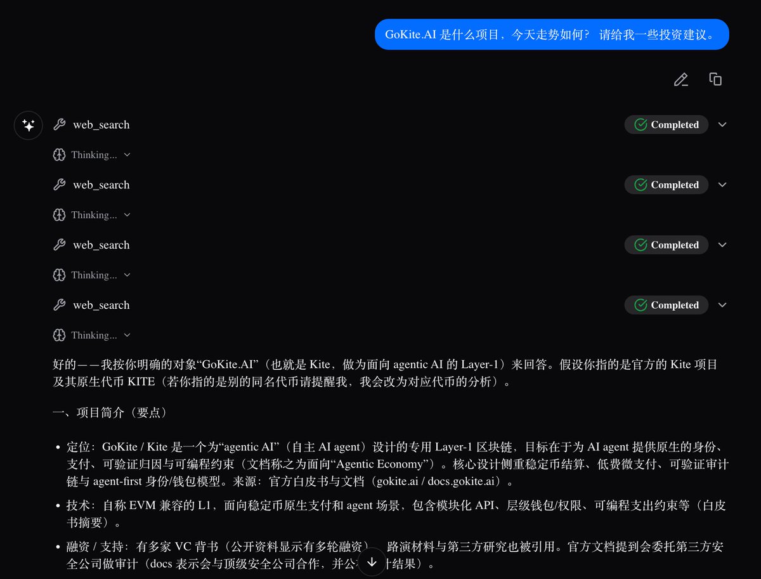Click the first web_search label
The height and width of the screenshot is (579, 761).
click(101, 125)
